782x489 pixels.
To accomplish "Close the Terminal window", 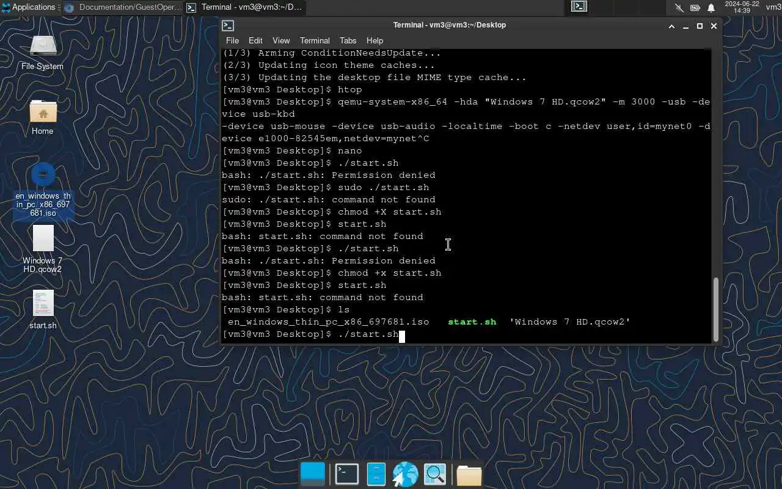I will tap(714, 26).
